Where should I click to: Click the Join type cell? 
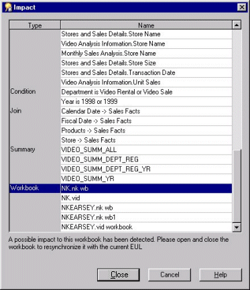(35, 111)
